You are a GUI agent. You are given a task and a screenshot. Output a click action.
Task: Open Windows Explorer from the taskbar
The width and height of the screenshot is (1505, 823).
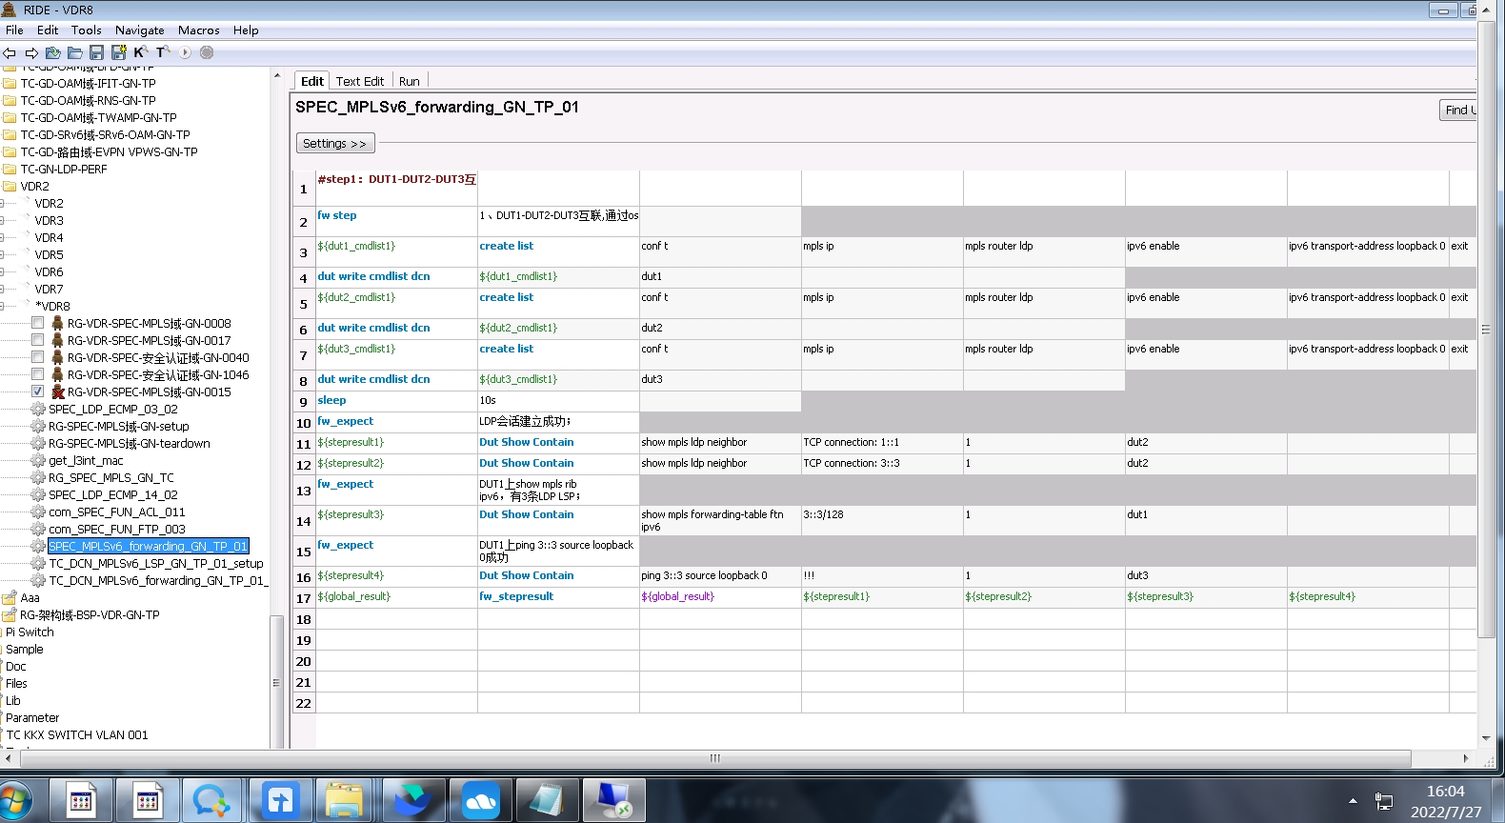(x=344, y=801)
